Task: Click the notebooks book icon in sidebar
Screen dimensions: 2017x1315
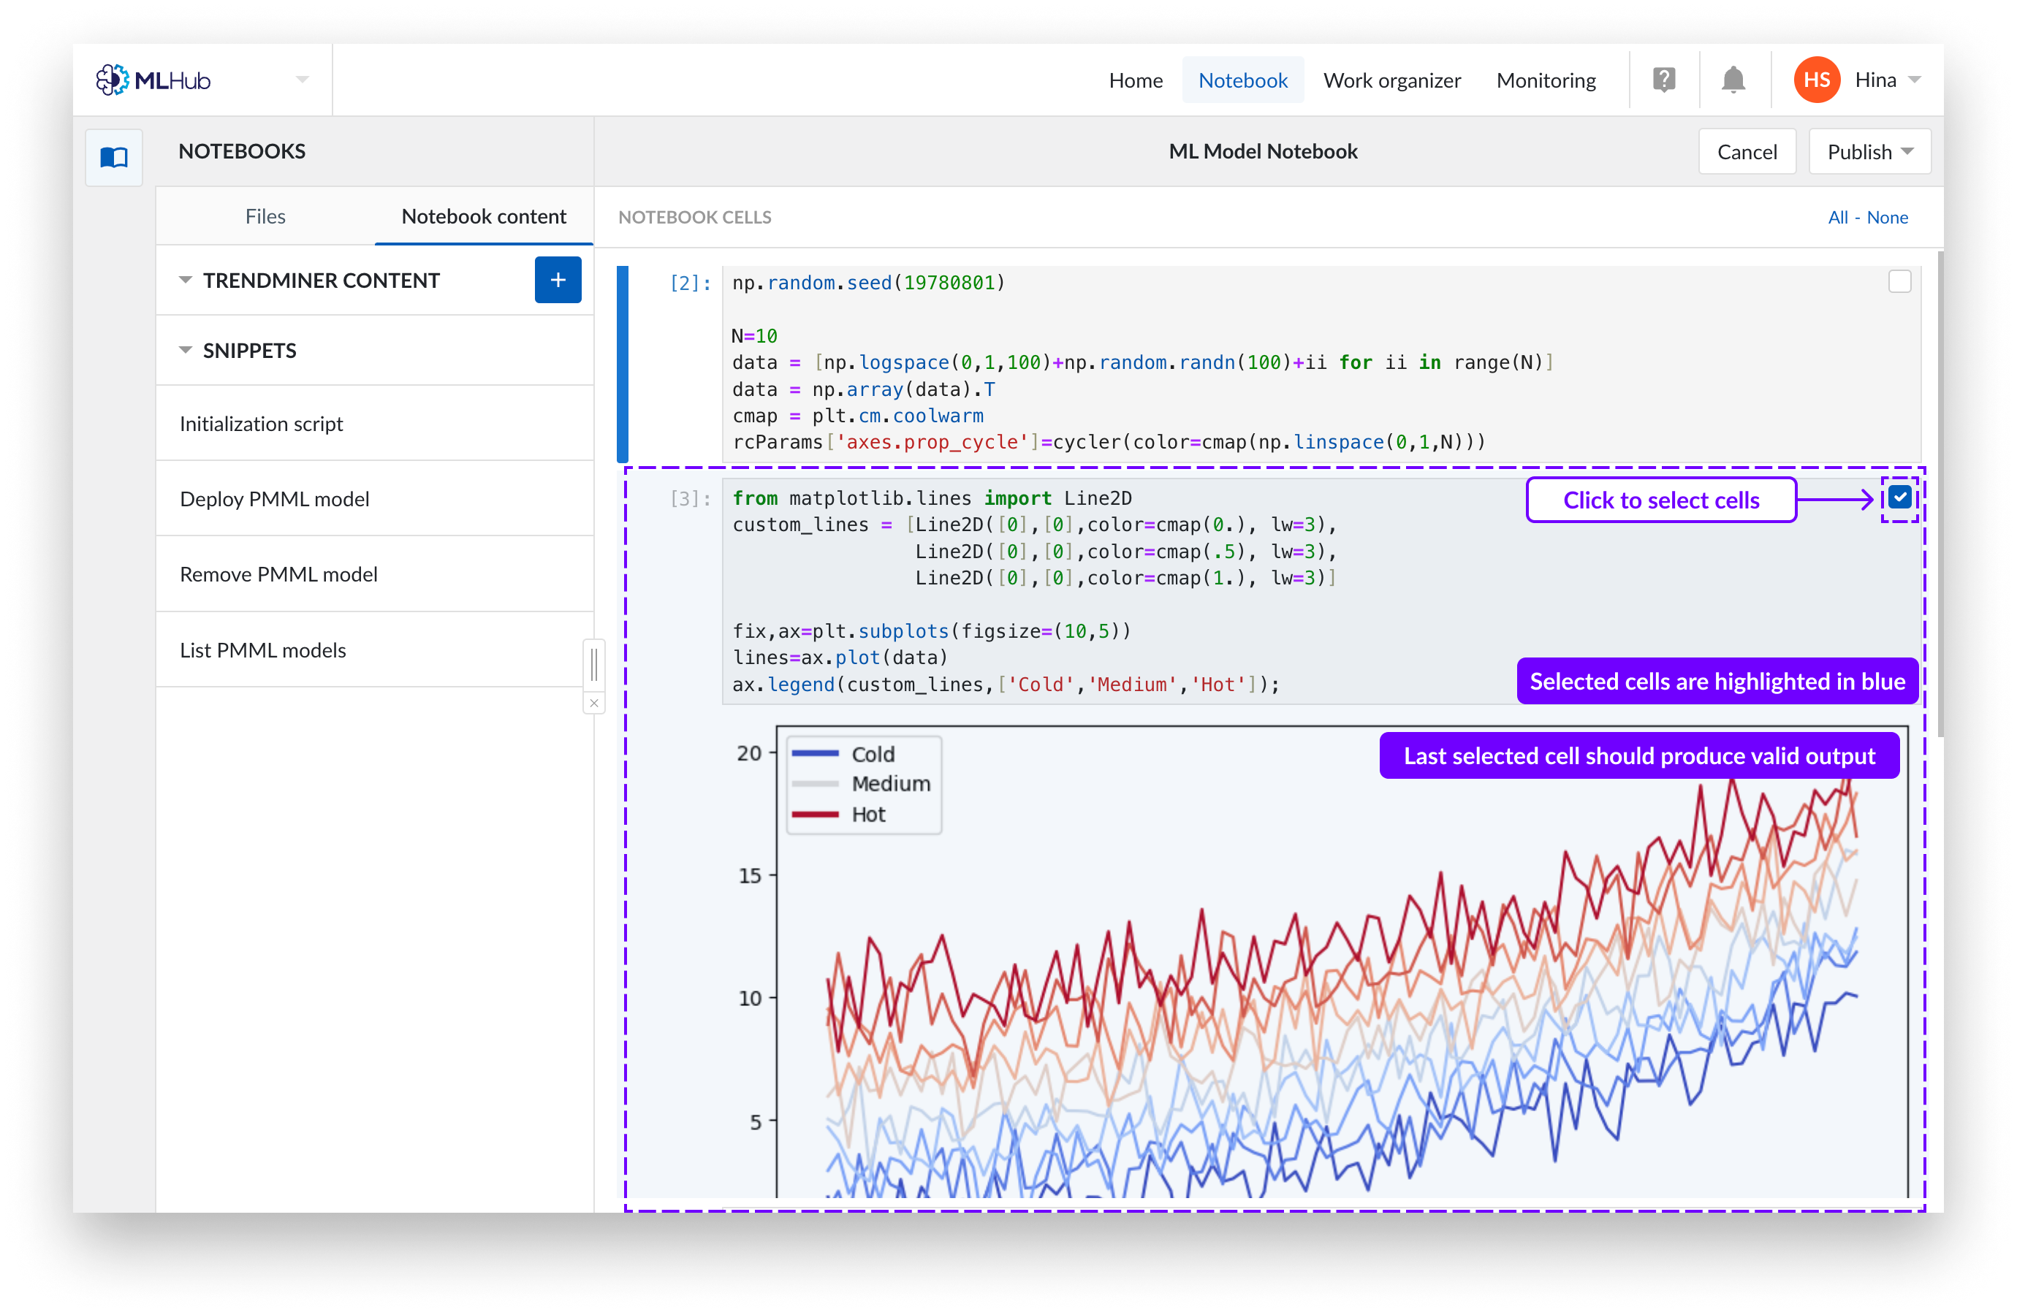Action: [x=113, y=157]
